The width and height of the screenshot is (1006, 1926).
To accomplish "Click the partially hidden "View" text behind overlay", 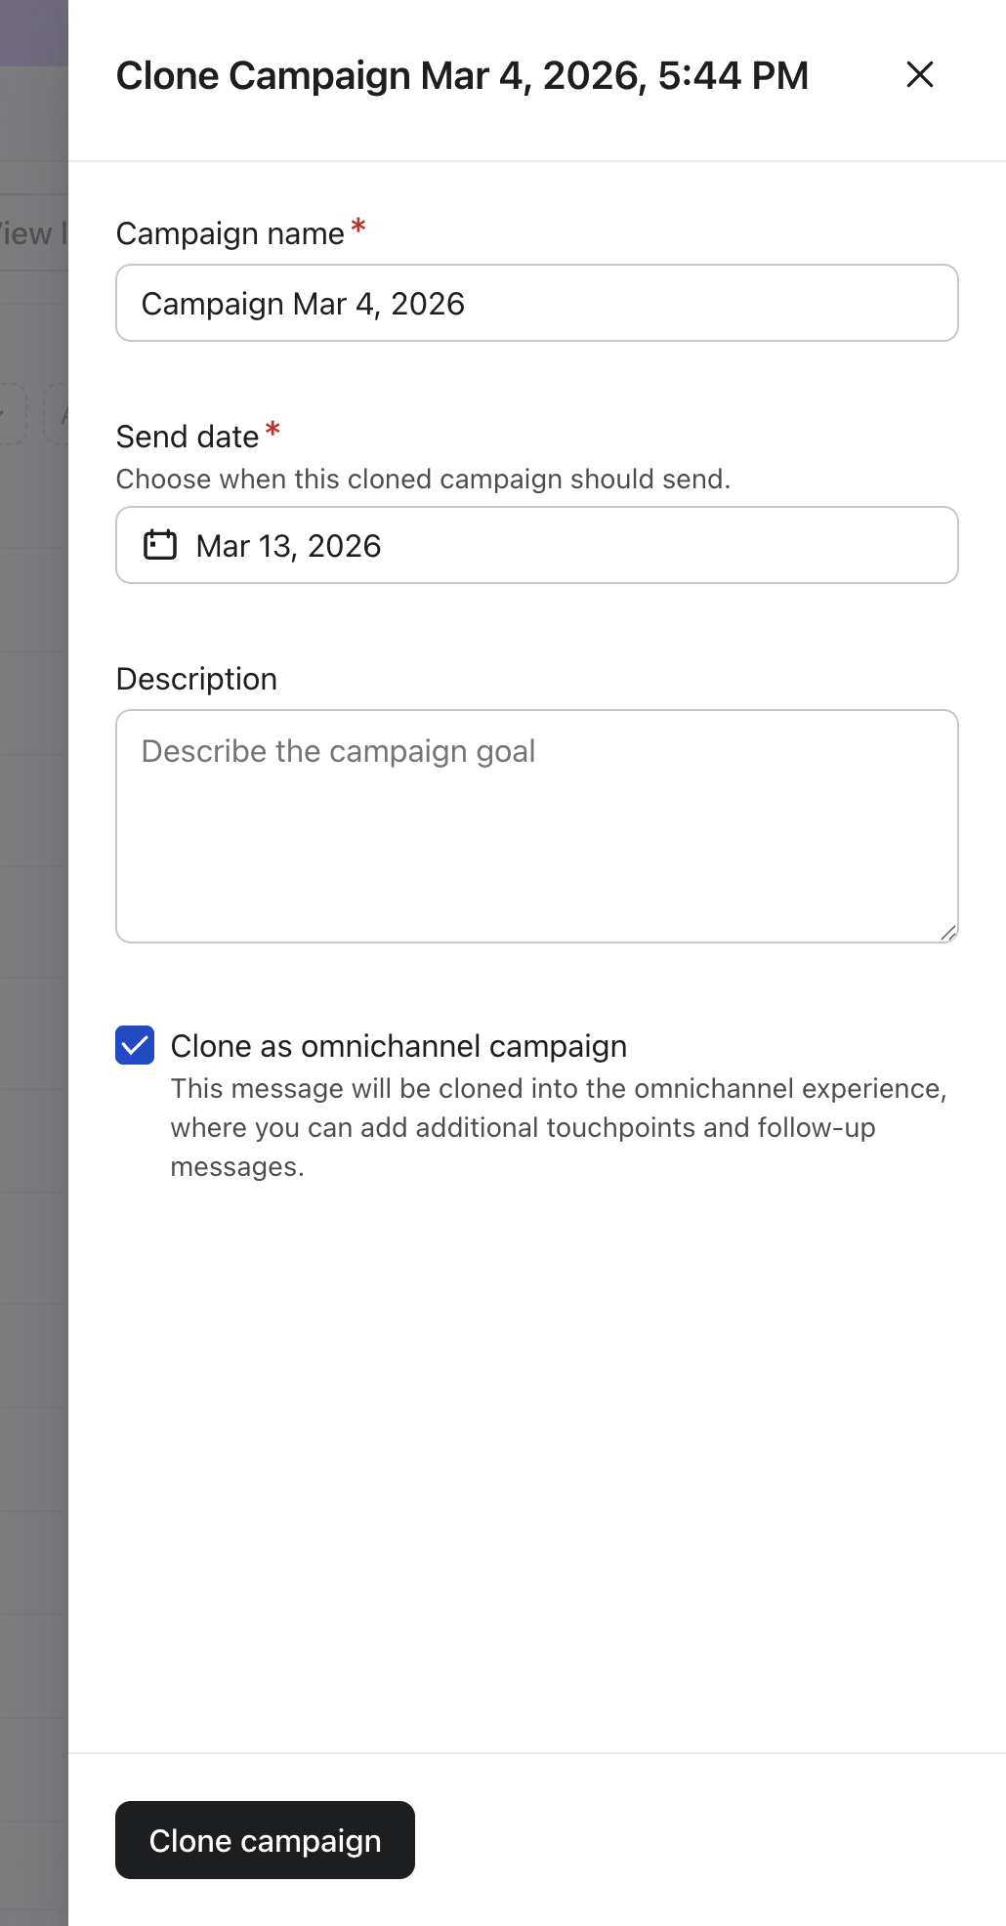I will pyautogui.click(x=26, y=233).
